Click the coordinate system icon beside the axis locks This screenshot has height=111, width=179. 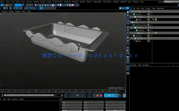tap(23, 5)
